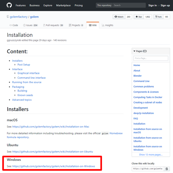Open the Common problems wiki page
This screenshot has height=173, width=173.
[144, 87]
